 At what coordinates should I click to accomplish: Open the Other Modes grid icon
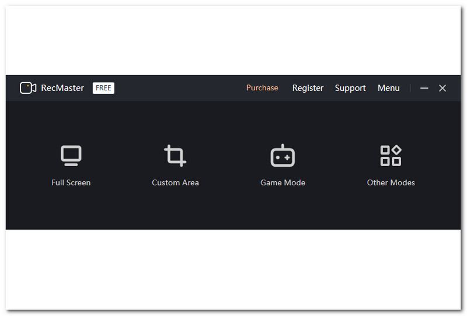pyautogui.click(x=391, y=156)
